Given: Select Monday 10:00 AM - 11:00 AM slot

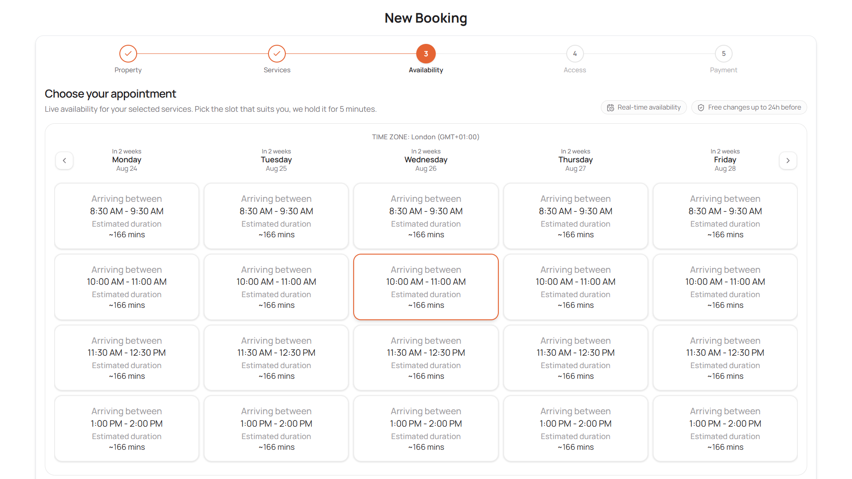Looking at the screenshot, I should 126,287.
